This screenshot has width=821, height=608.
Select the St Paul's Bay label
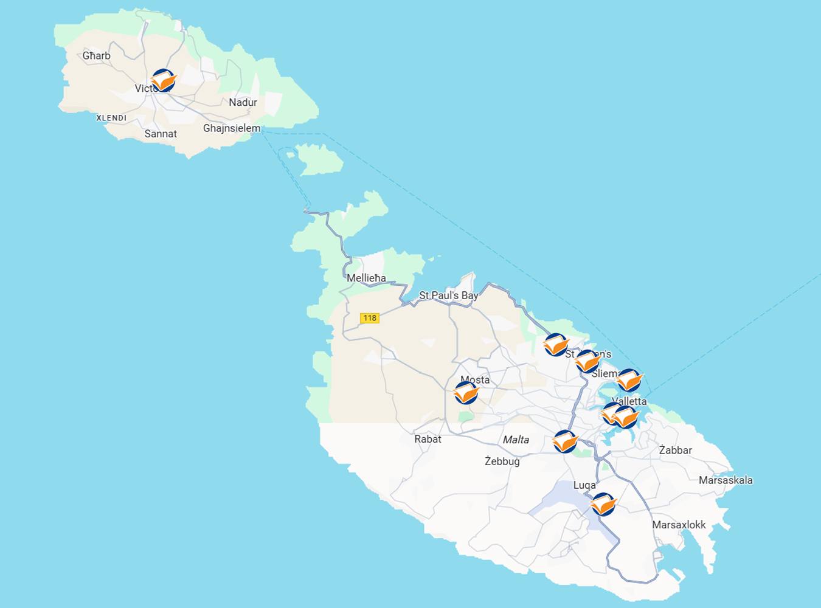448,295
